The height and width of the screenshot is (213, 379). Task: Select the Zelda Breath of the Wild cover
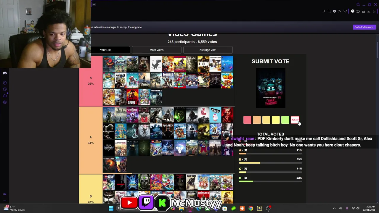click(x=144, y=80)
